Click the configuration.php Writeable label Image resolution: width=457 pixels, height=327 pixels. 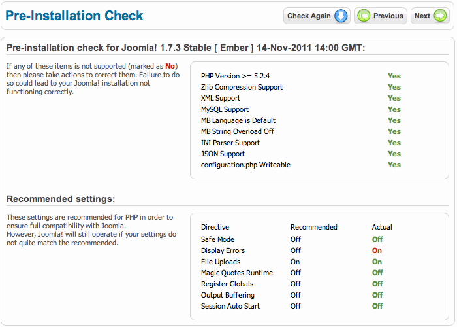click(245, 165)
